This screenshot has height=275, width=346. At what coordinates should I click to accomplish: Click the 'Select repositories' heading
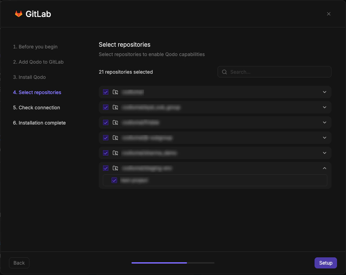point(124,45)
